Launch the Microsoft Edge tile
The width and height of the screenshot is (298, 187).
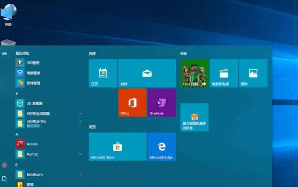162,147
